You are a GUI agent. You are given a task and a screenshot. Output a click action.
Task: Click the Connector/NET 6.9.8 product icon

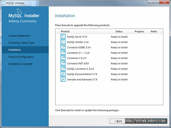tap(63, 63)
